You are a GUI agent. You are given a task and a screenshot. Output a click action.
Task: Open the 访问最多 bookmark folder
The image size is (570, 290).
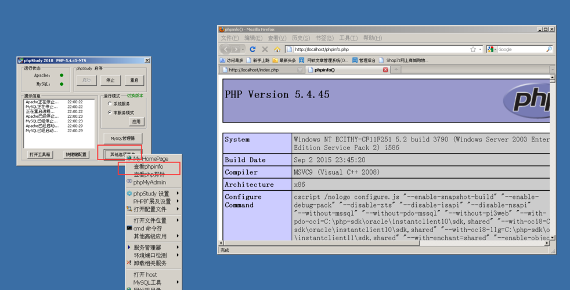[232, 60]
